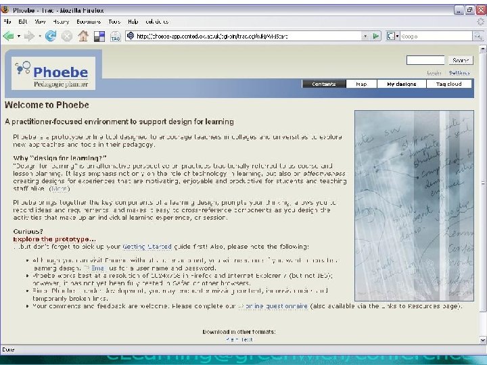Click the Explore the prototype link
Screen dimensions: 487x365
click(54, 239)
